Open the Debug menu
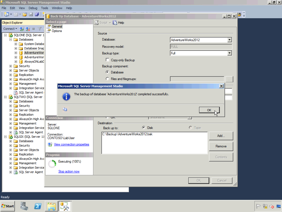The width and height of the screenshot is (282, 212). tap(33, 8)
